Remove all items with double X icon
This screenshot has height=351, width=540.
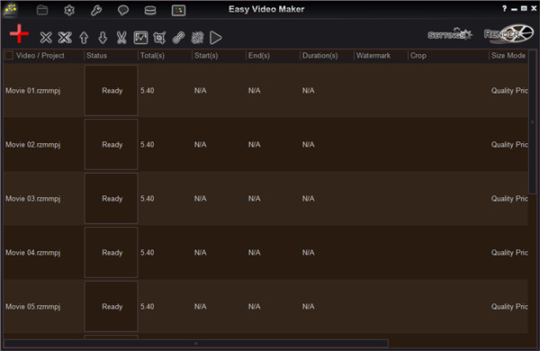[x=65, y=38]
